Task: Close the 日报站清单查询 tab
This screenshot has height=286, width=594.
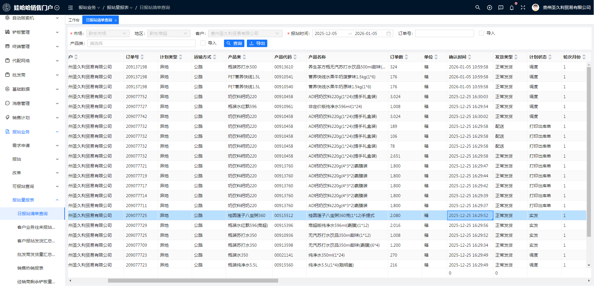Action: click(116, 20)
